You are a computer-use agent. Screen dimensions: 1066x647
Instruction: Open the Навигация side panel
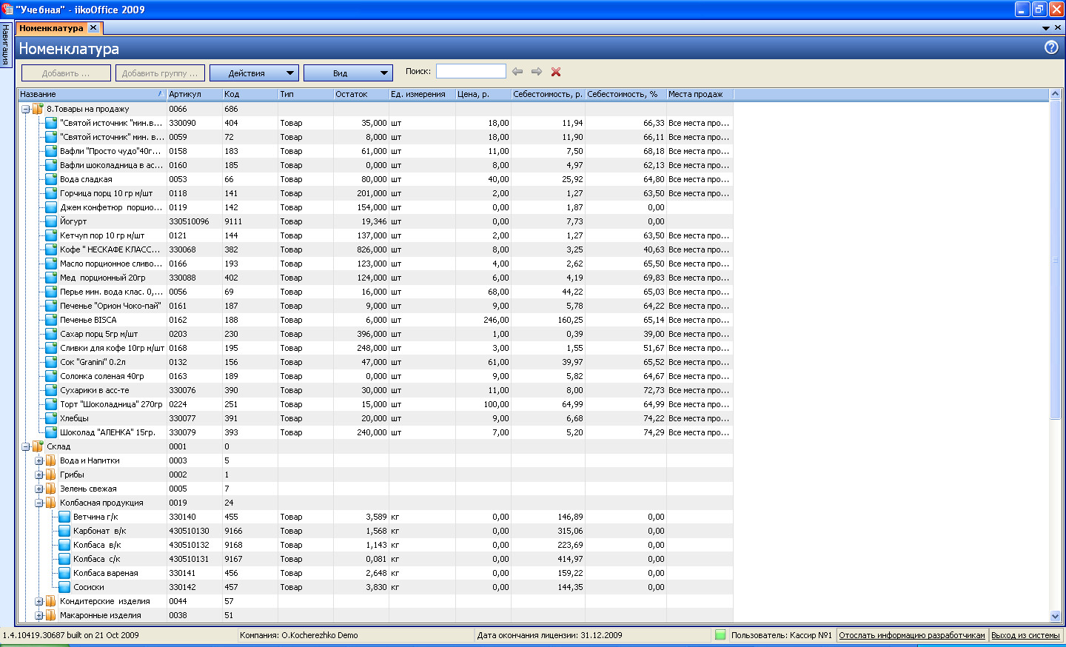click(5, 44)
